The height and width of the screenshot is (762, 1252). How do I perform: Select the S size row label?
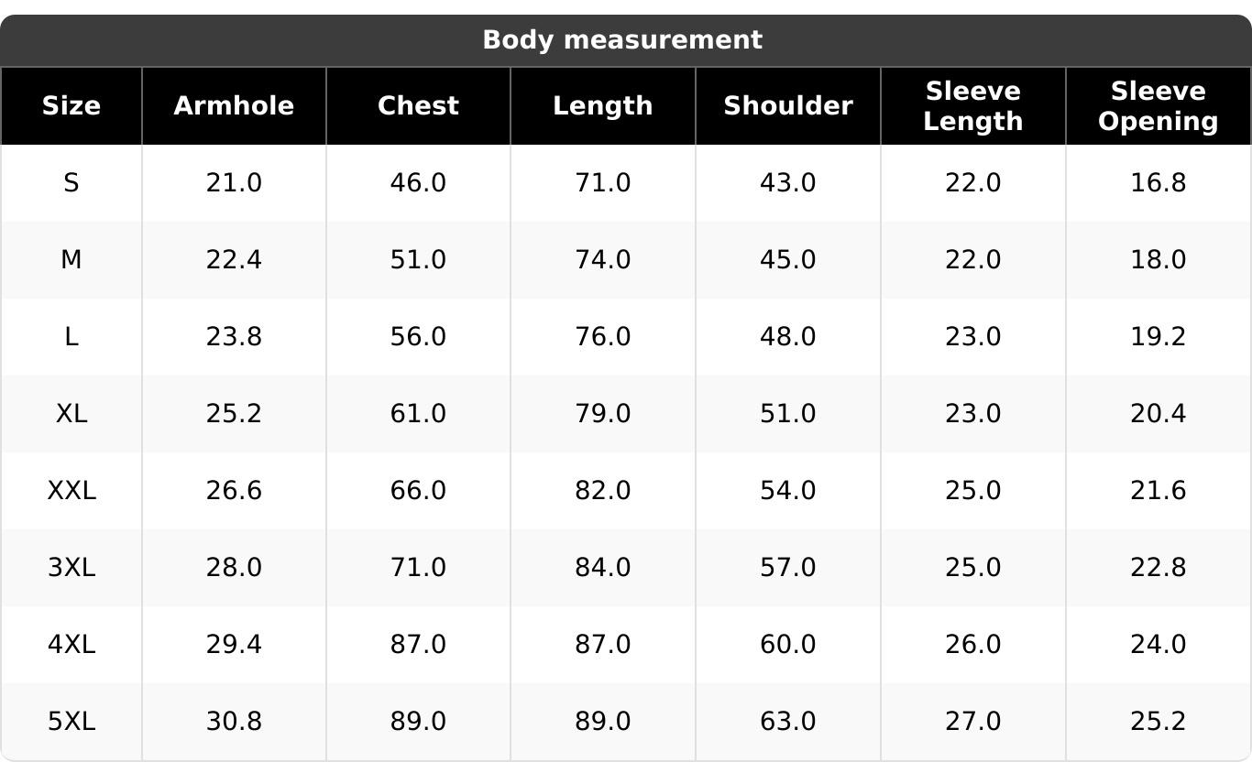point(71,183)
